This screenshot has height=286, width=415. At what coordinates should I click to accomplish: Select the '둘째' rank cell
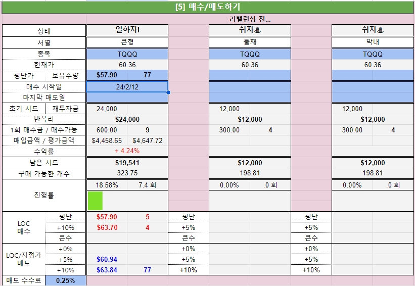250,42
